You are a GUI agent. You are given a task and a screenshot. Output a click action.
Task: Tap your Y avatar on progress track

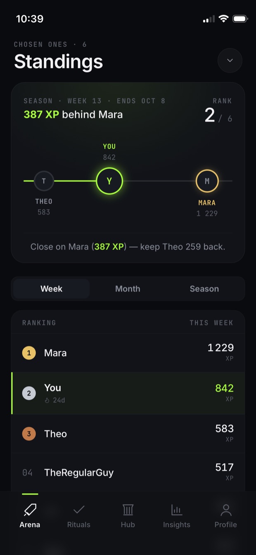(x=109, y=181)
